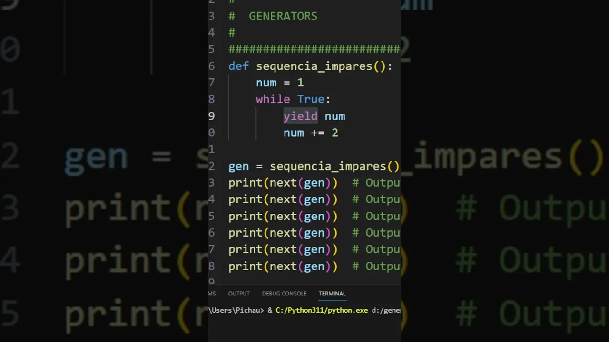Click the row of hash symbols comment
This screenshot has height=342, width=609.
(x=314, y=49)
